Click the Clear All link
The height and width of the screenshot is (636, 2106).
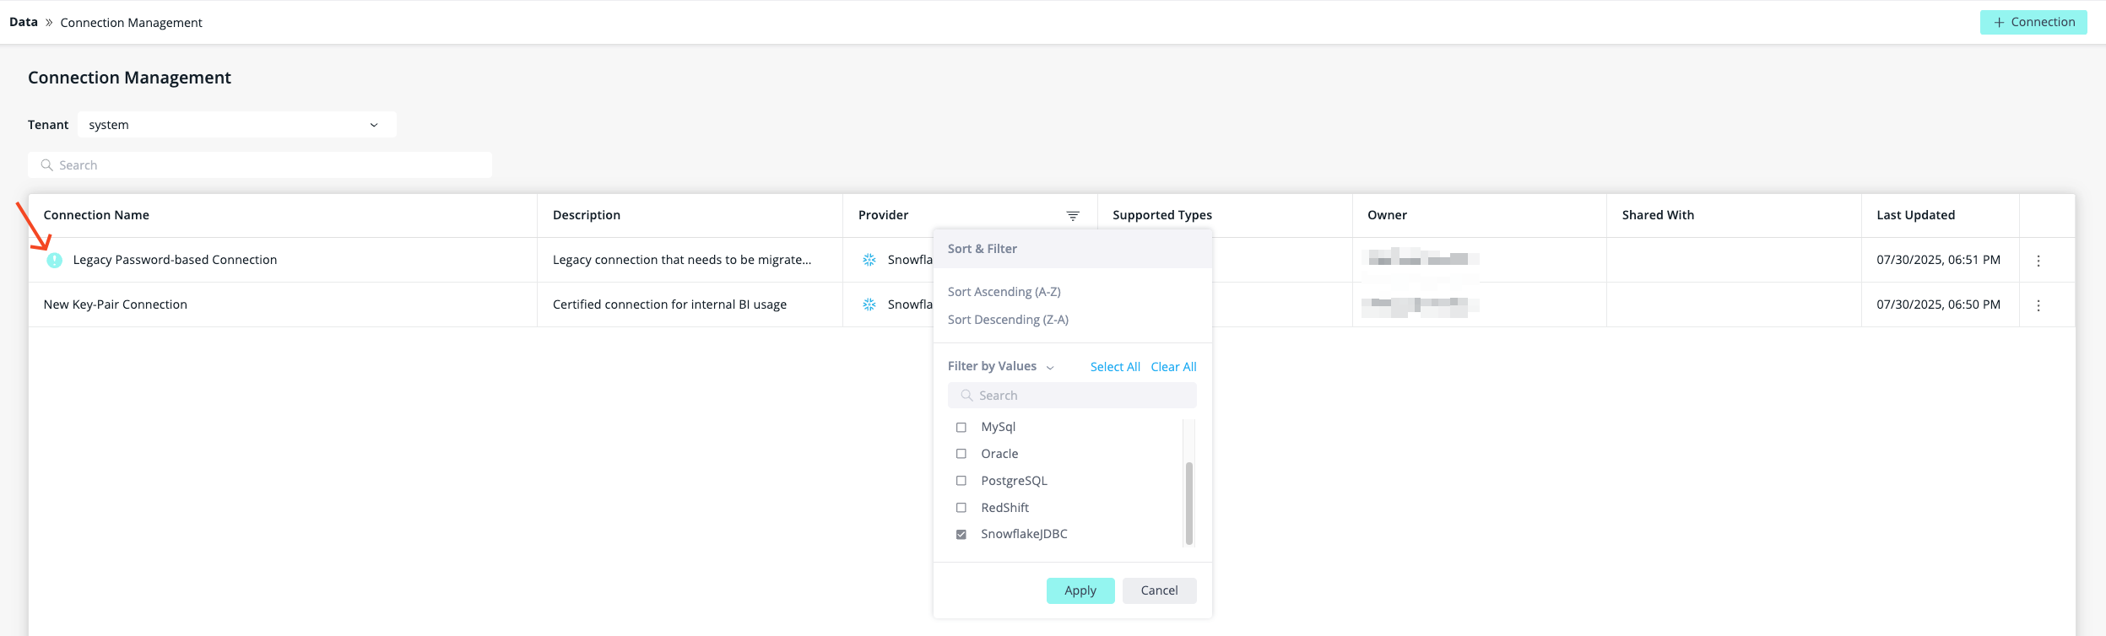click(1173, 367)
